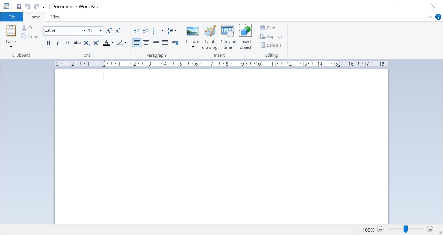Toggle Italic formatting

58,43
